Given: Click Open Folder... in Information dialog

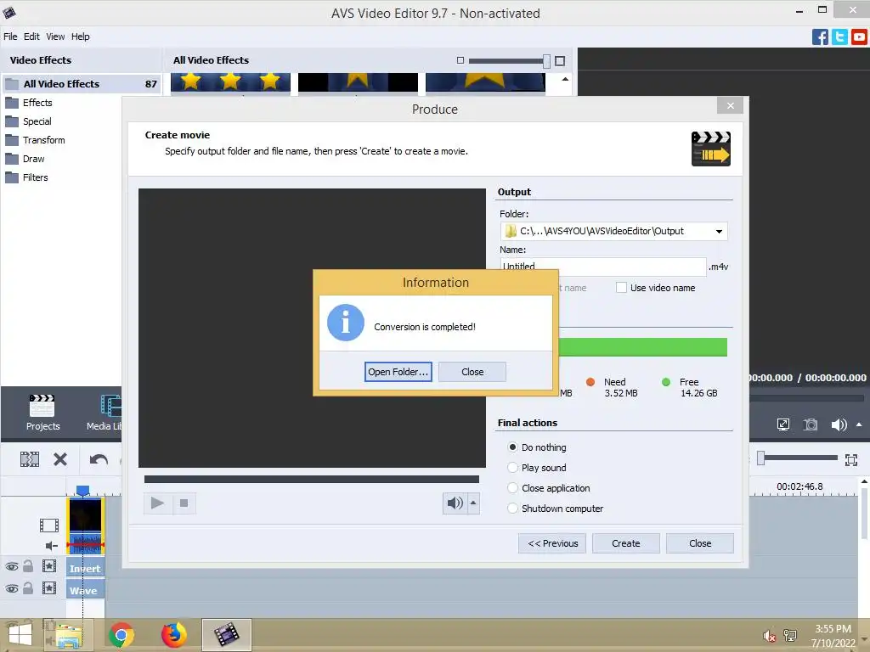Looking at the screenshot, I should point(398,372).
